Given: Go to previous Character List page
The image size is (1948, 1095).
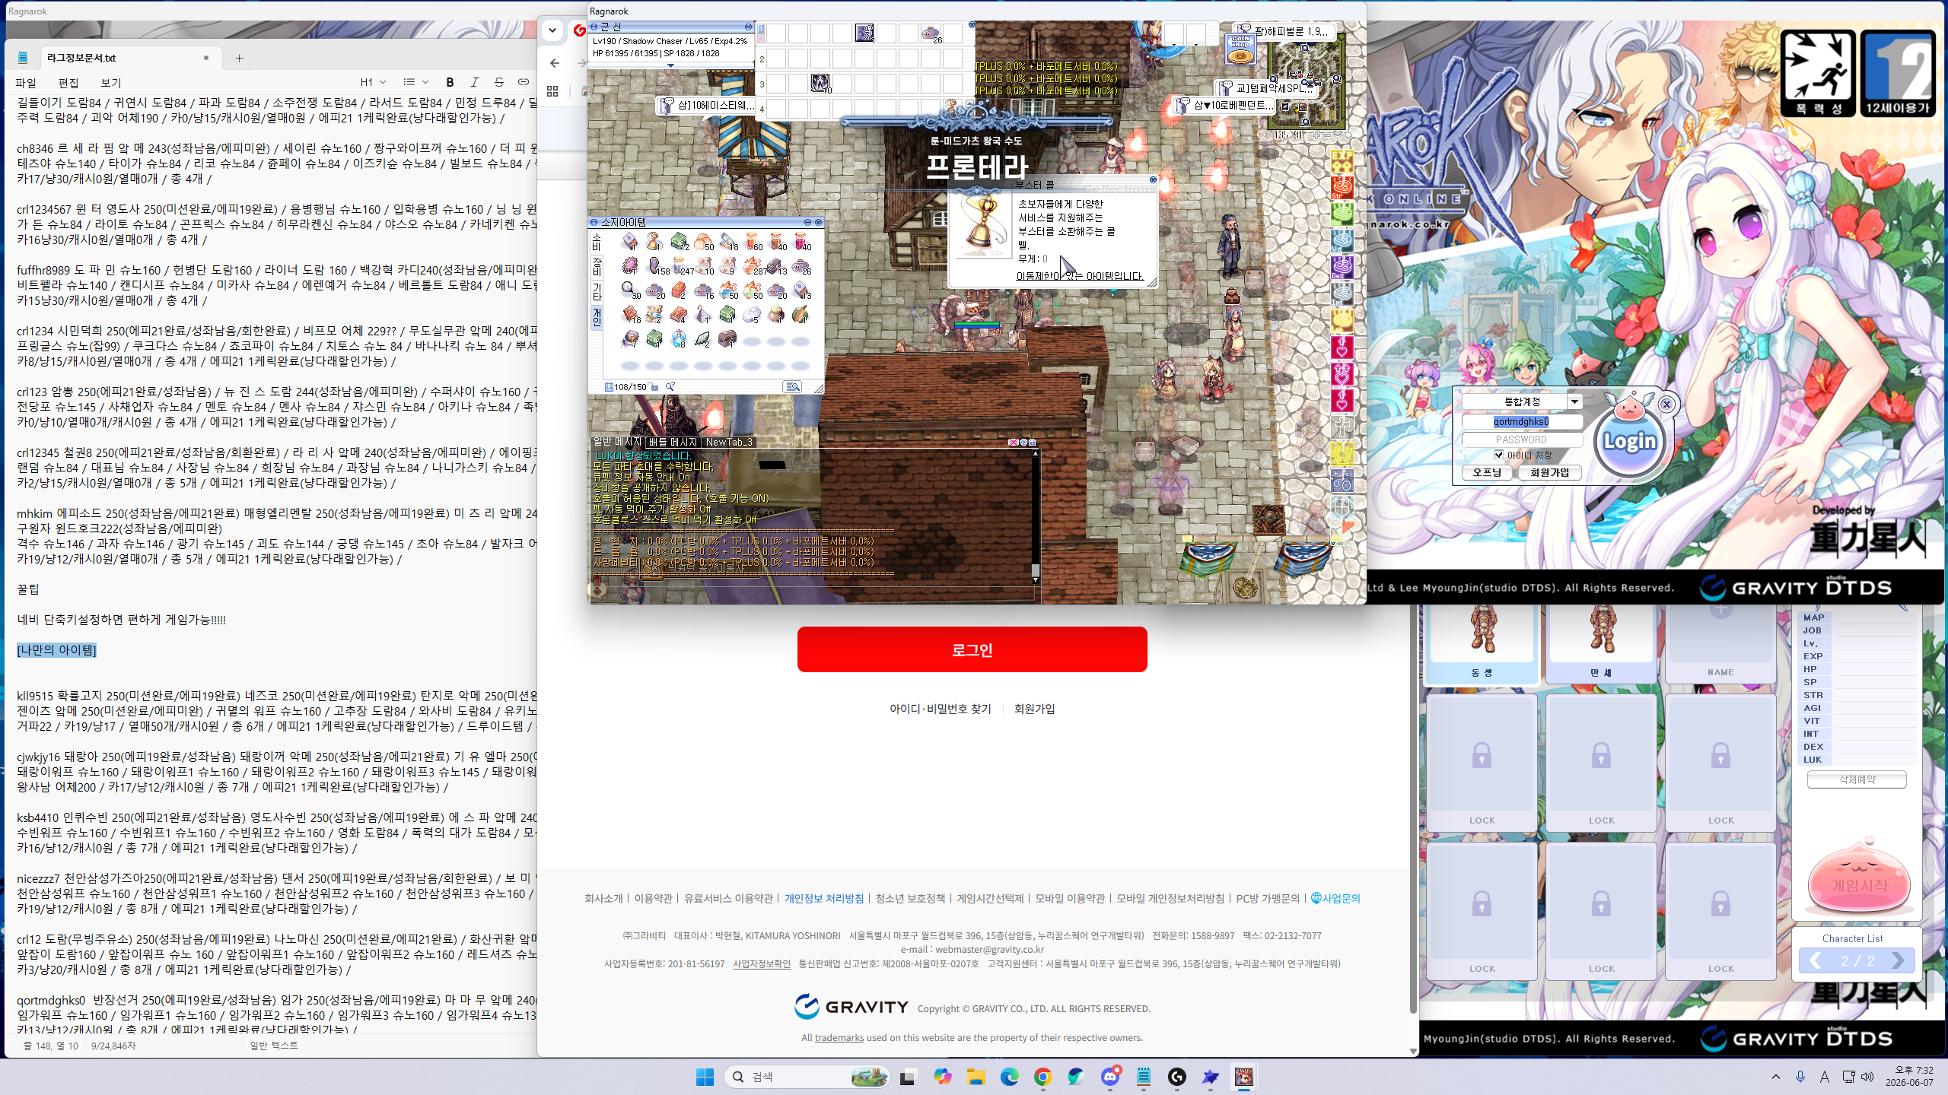Looking at the screenshot, I should 1815,960.
